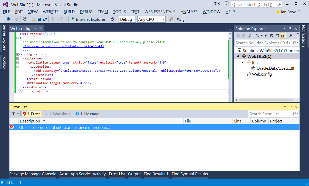
Task: Open the Solution Explorer window options dropdown
Action: (285, 29)
